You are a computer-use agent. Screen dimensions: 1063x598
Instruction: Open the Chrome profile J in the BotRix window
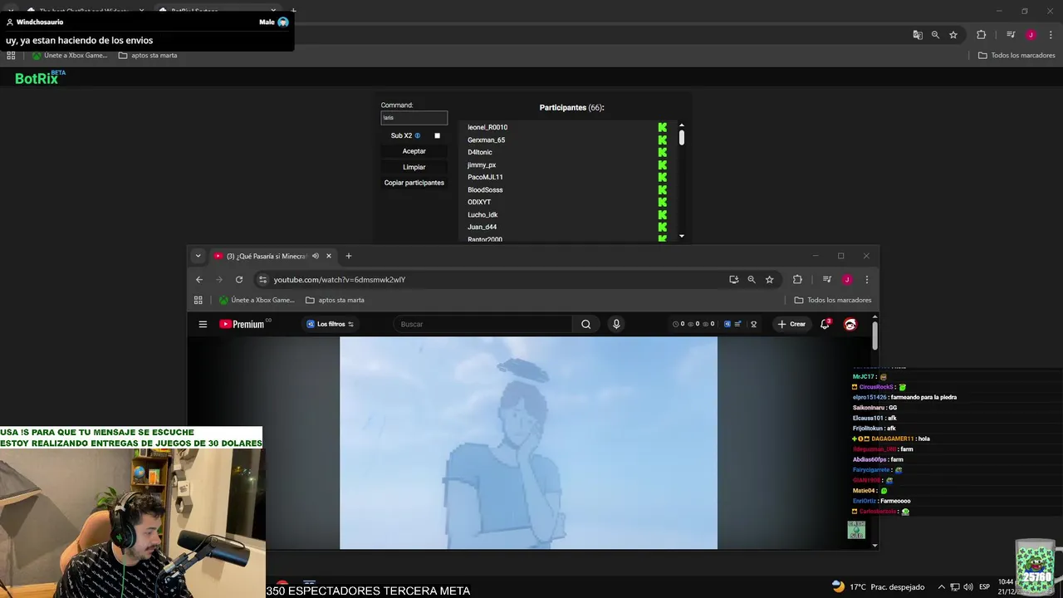(x=1031, y=35)
